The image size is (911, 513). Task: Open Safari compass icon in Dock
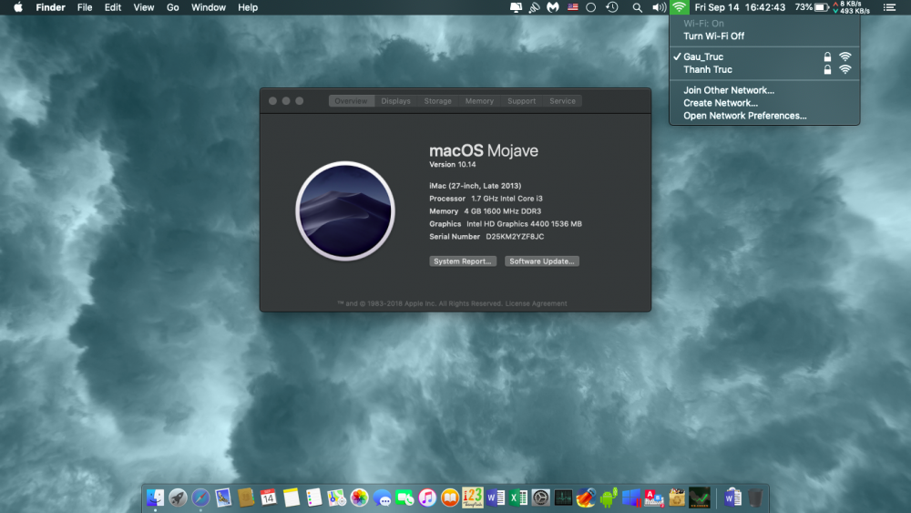200,498
